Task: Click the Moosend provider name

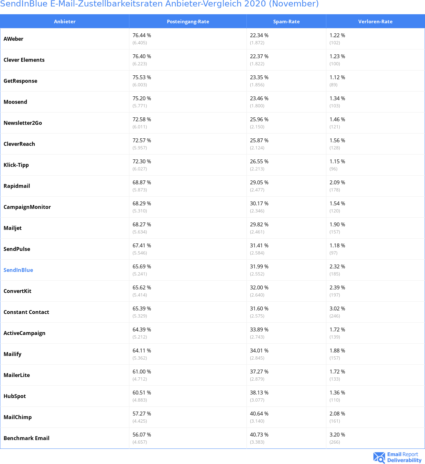Action: point(15,102)
